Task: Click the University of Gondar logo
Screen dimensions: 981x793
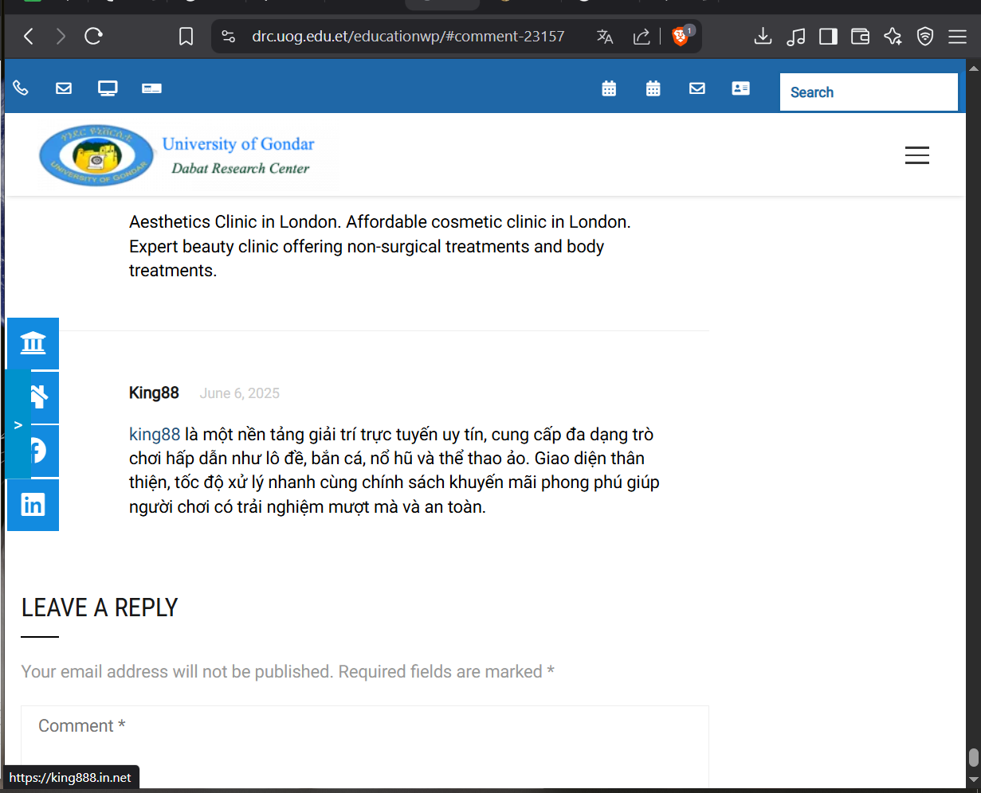Action: pyautogui.click(x=177, y=155)
